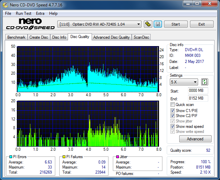
Task: Open the options settings icon
Action: coord(148,24)
